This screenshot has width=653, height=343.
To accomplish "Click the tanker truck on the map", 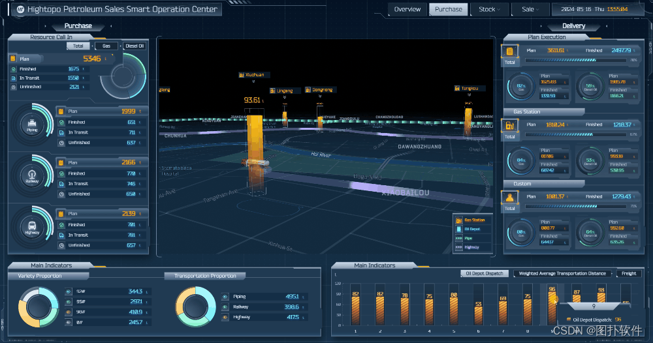I will point(255,162).
